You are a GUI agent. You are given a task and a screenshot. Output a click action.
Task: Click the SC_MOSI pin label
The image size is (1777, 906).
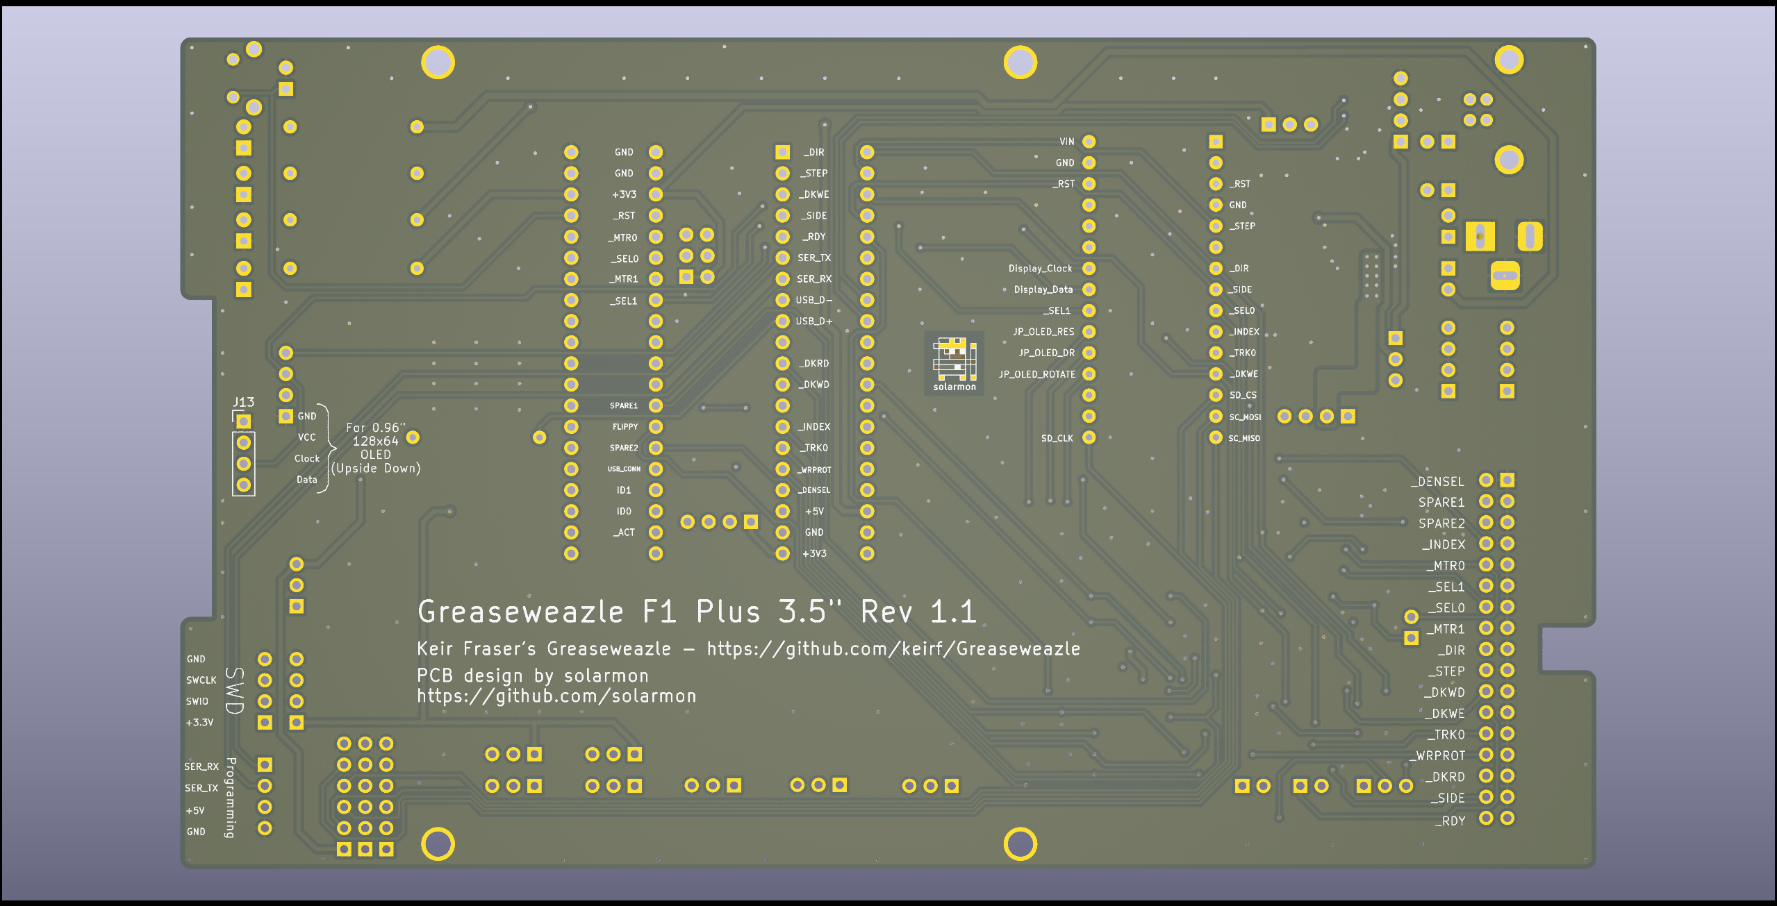pyautogui.click(x=1245, y=417)
